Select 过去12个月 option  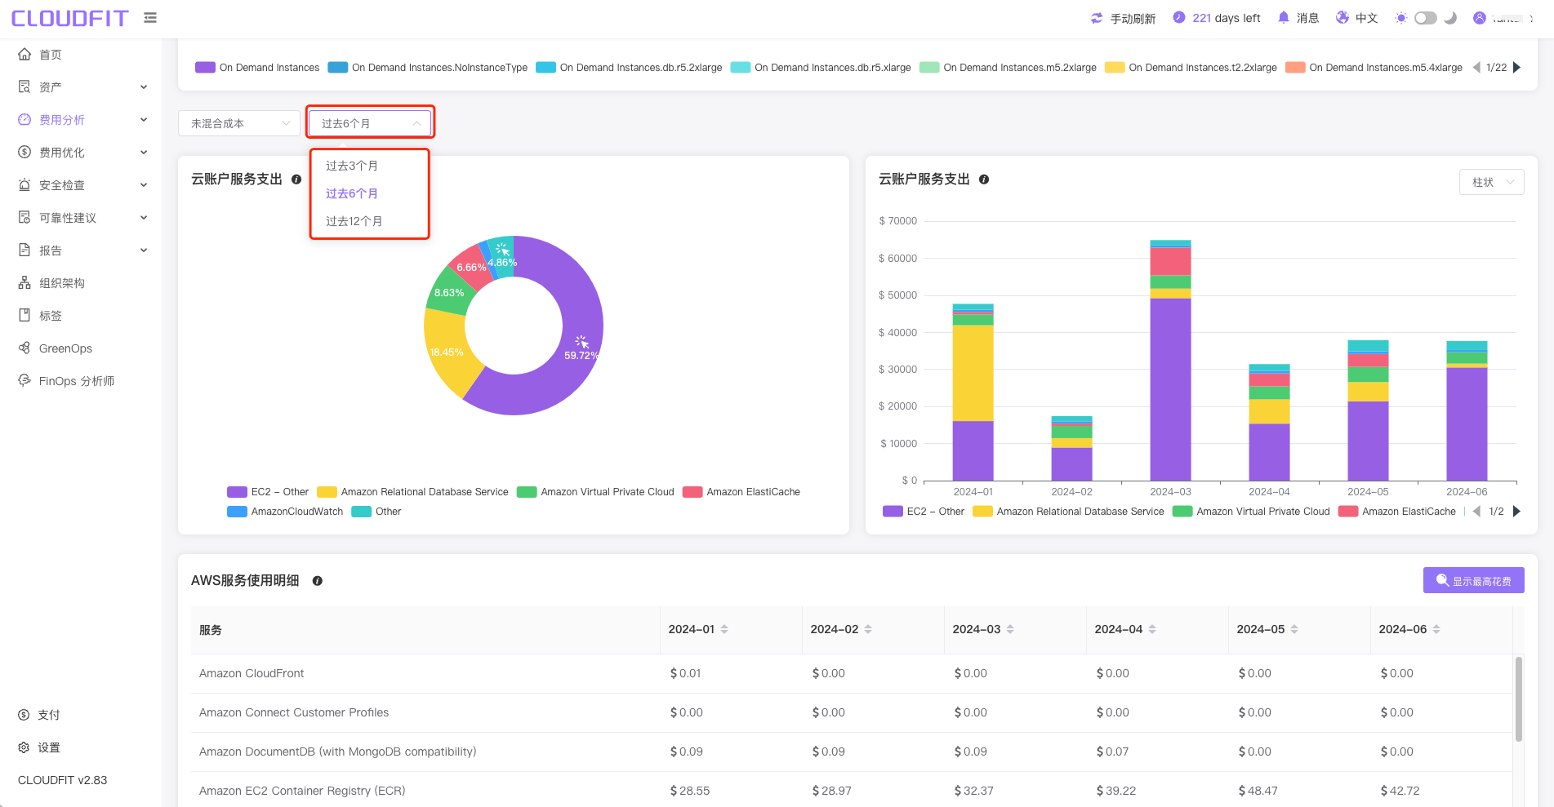(x=370, y=221)
